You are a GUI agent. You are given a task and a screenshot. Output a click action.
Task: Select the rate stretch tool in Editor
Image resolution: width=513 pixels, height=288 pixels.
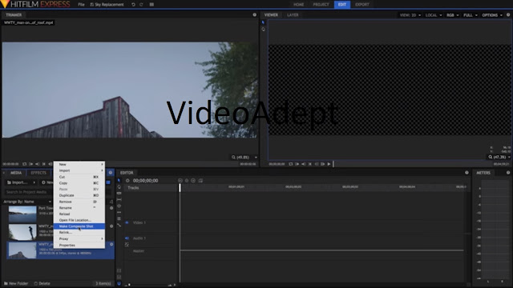(119, 225)
